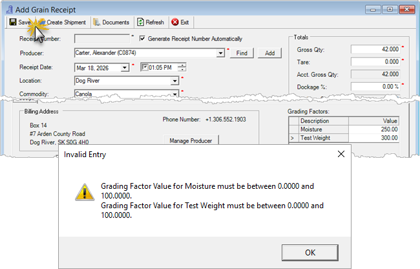This screenshot has width=420, height=269.
Task: Click the Dockage % field
Action: pos(375,87)
